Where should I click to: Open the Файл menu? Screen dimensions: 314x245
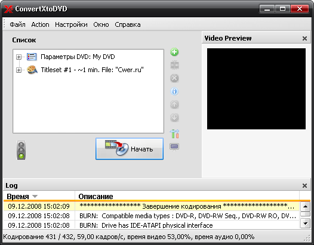coord(18,24)
